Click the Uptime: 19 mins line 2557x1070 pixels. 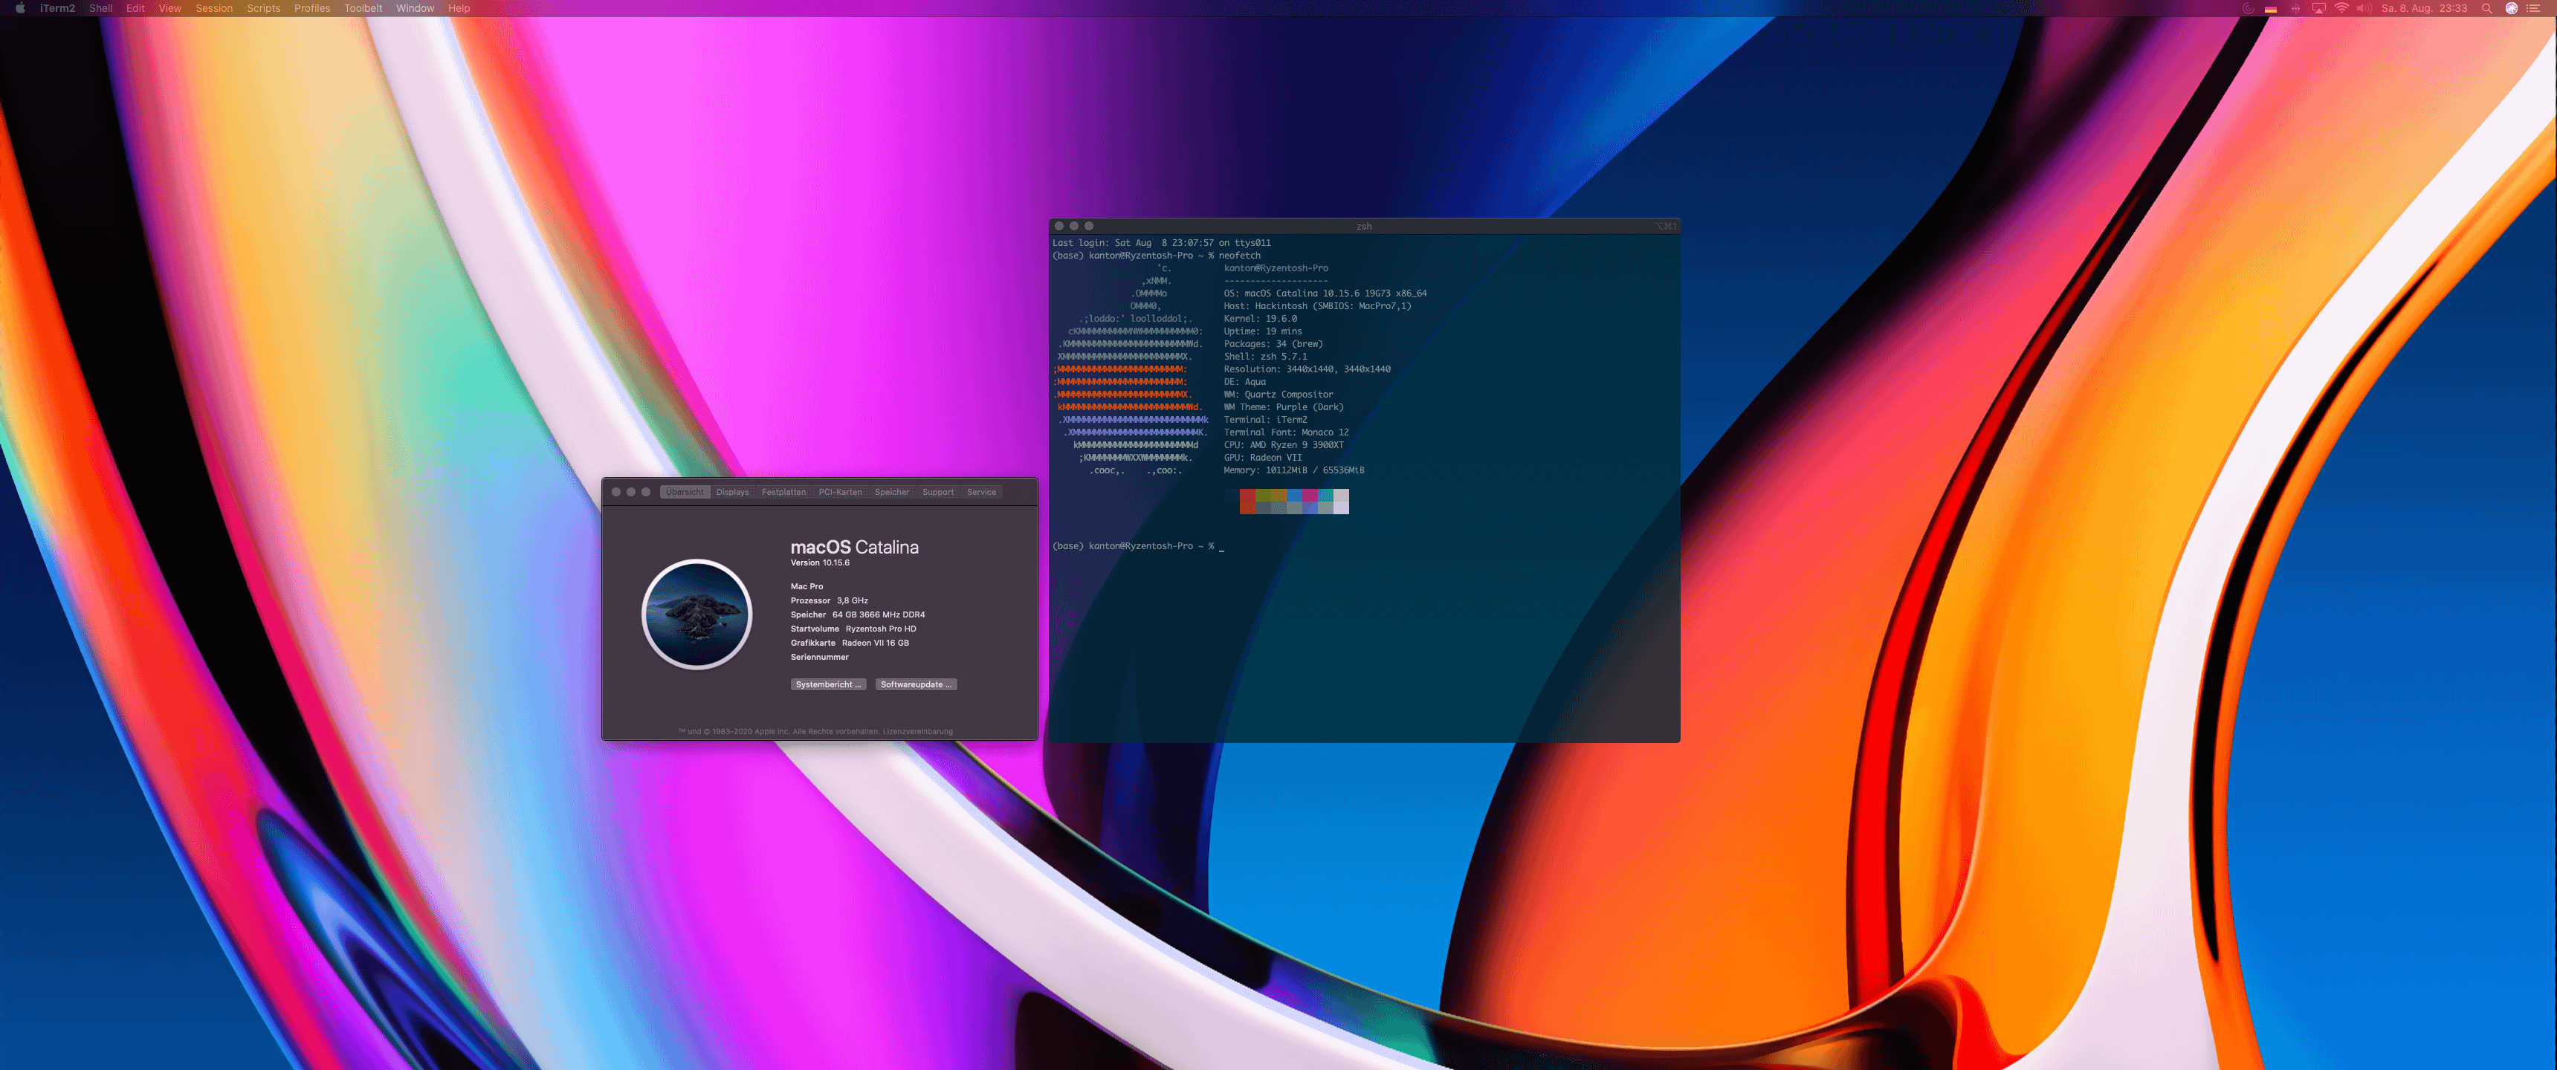[1263, 331]
